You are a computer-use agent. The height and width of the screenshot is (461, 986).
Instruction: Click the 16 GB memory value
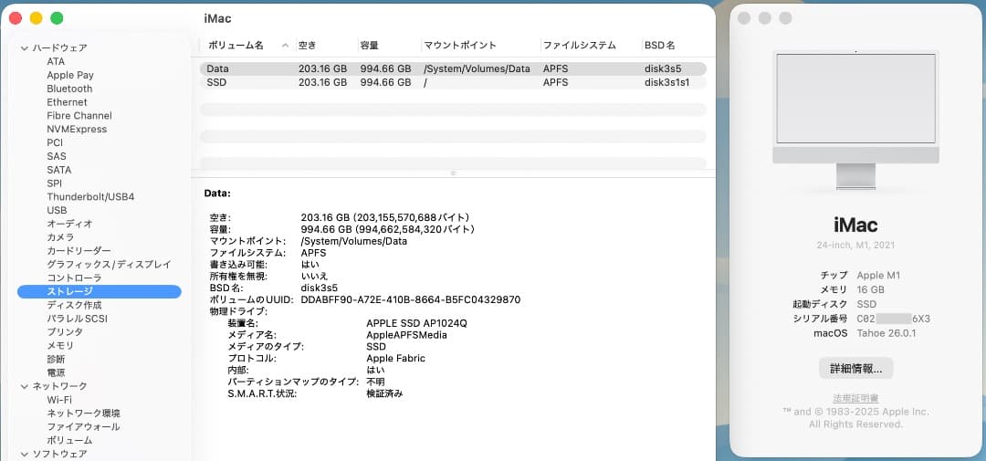click(x=871, y=290)
